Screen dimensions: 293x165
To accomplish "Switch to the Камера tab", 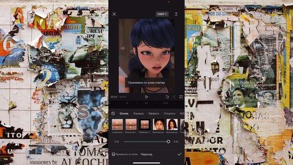I will coord(138,114).
